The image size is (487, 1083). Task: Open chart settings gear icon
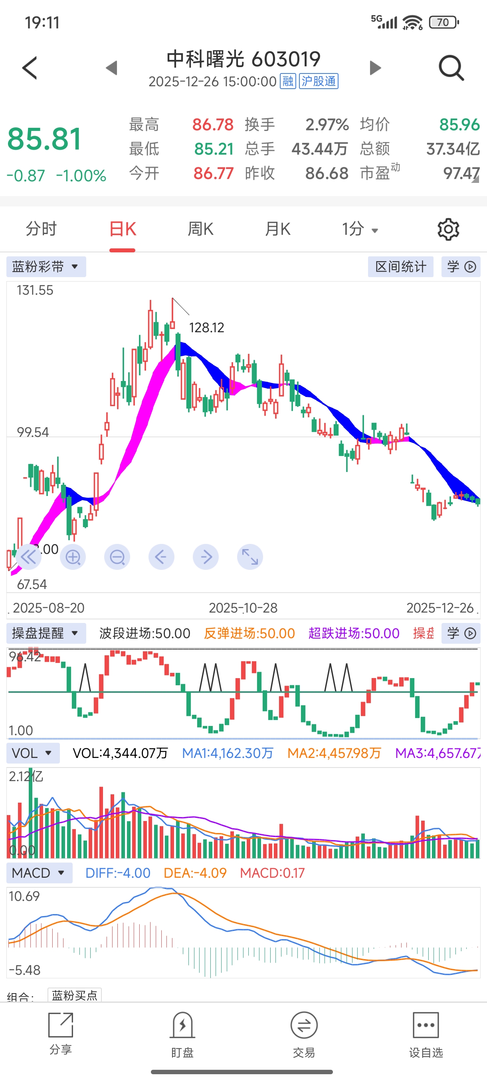click(448, 230)
